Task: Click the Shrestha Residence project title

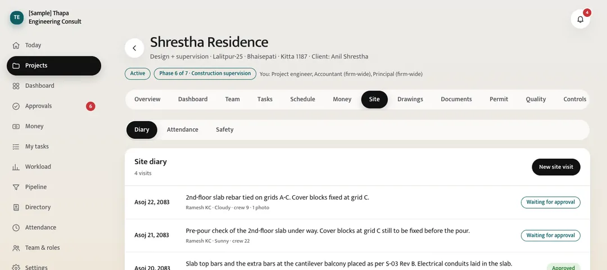Action: point(209,42)
